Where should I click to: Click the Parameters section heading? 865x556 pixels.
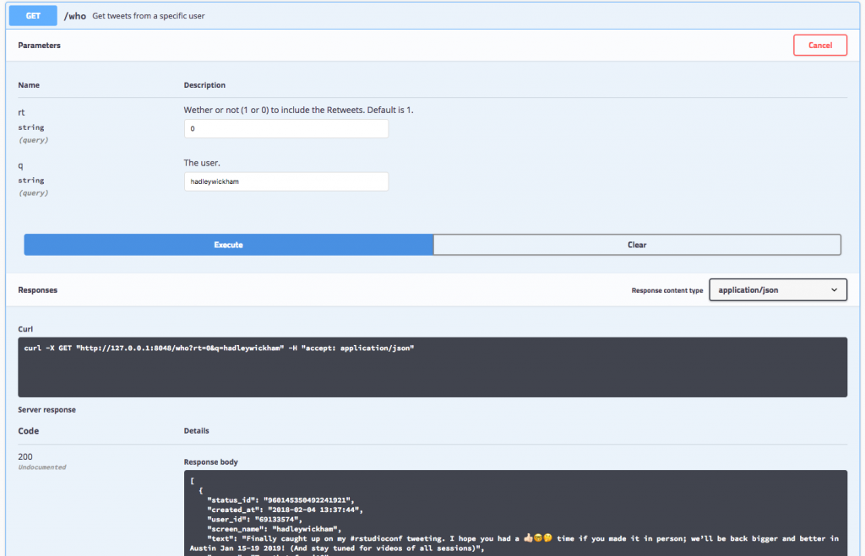pyautogui.click(x=39, y=46)
